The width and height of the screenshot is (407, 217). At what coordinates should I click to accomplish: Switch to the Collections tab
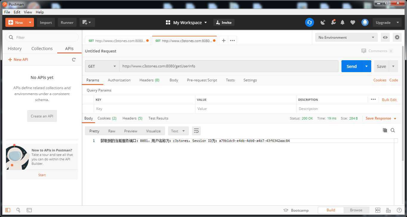(42, 49)
